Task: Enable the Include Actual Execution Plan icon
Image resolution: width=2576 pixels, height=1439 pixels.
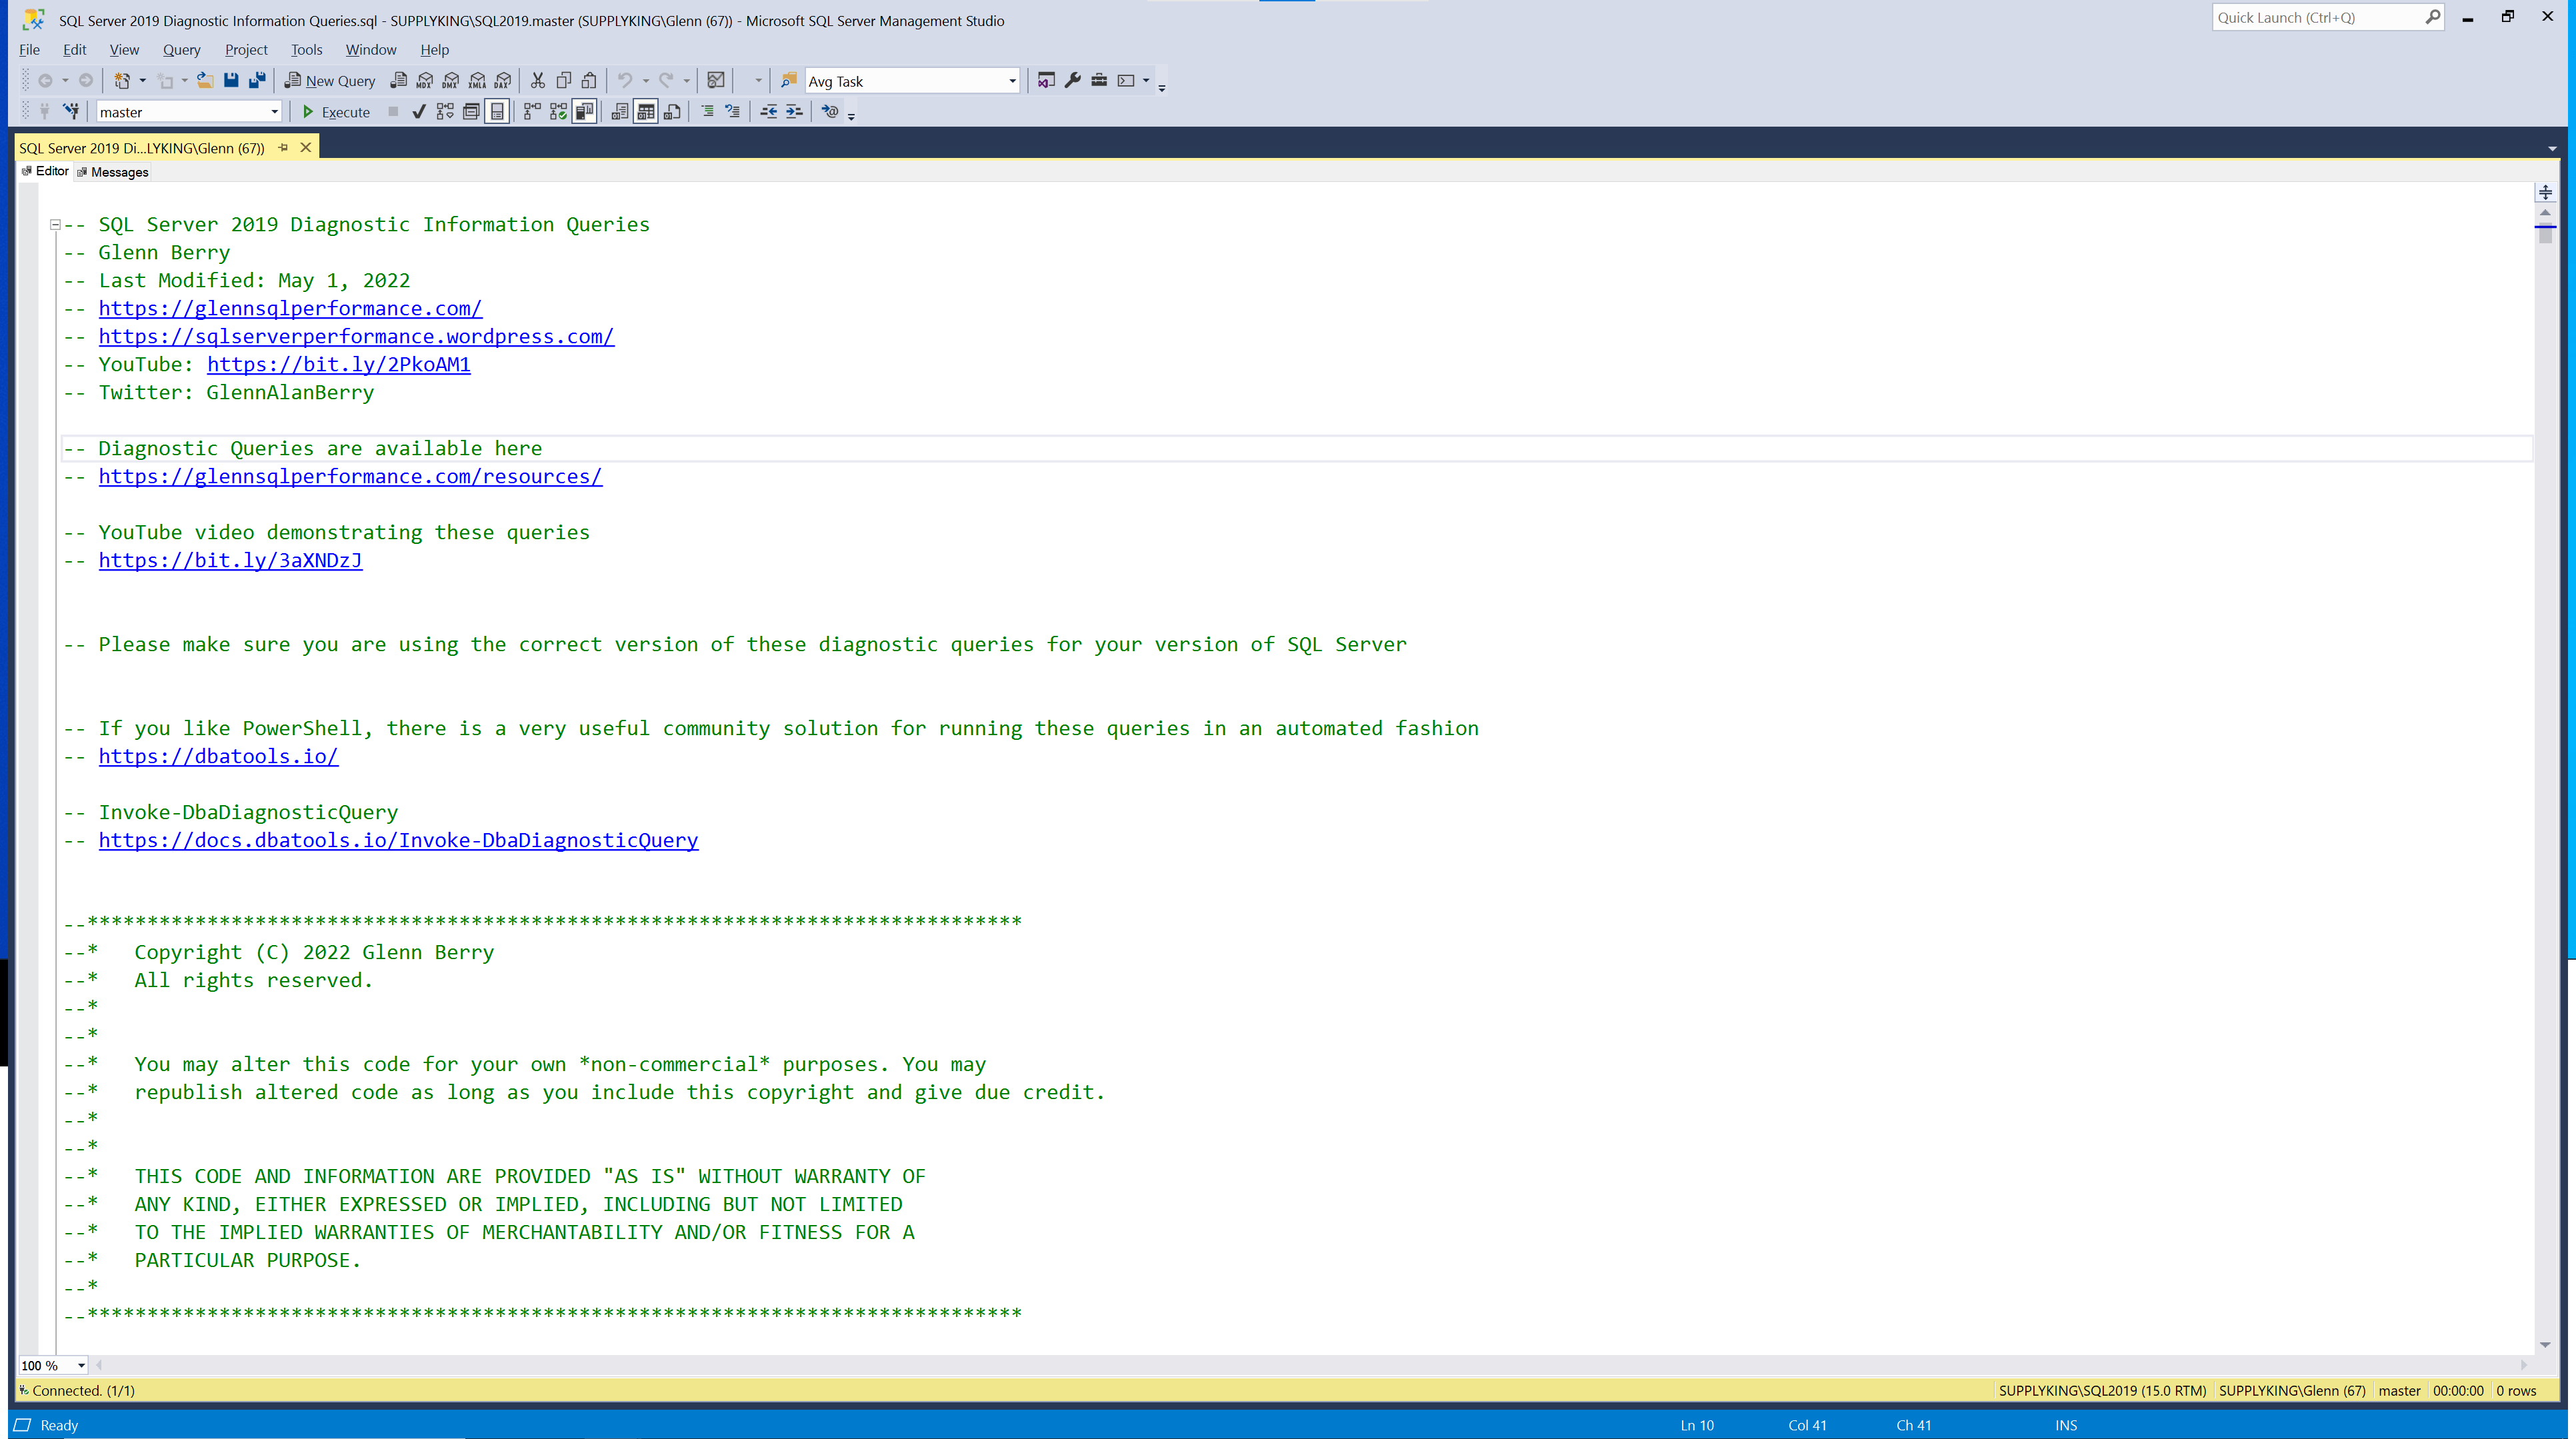Action: [532, 111]
